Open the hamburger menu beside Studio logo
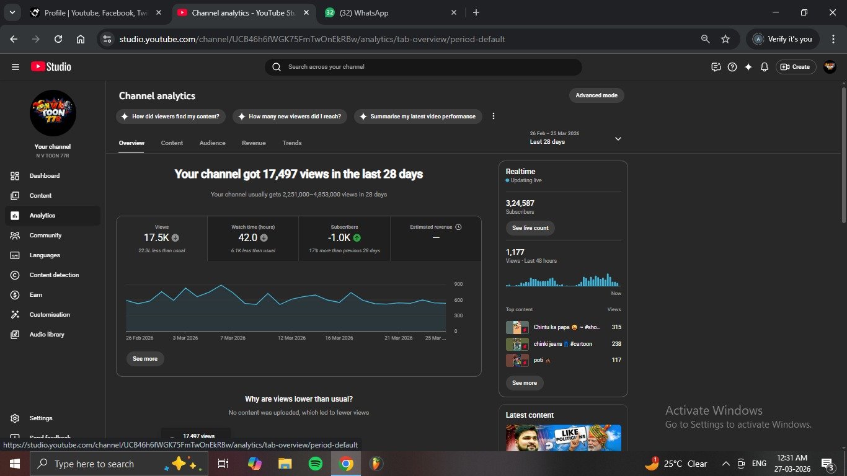847x476 pixels. [16, 67]
